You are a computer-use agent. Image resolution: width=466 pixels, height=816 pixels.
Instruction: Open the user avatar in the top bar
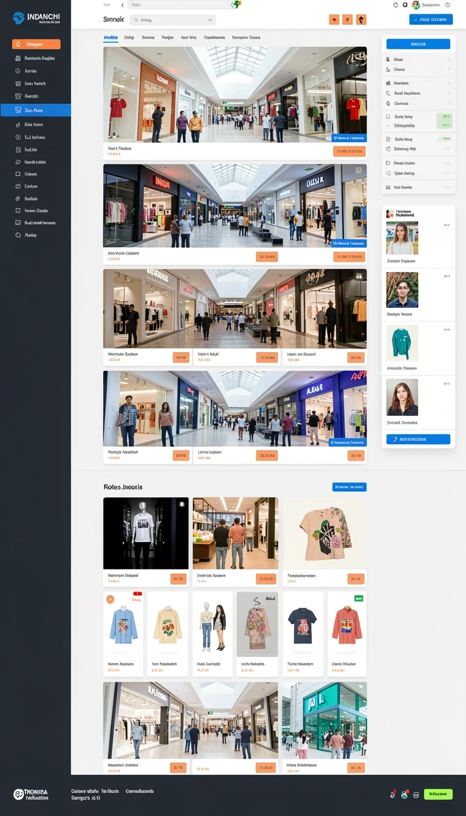416,5
